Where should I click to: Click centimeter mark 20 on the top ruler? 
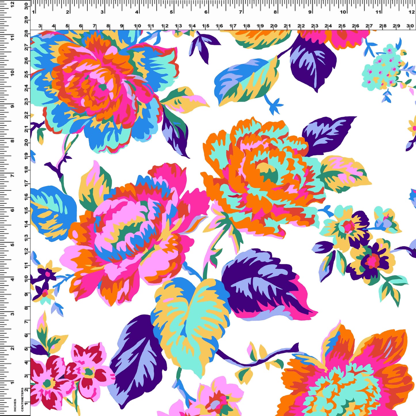pyautogui.click(x=274, y=26)
